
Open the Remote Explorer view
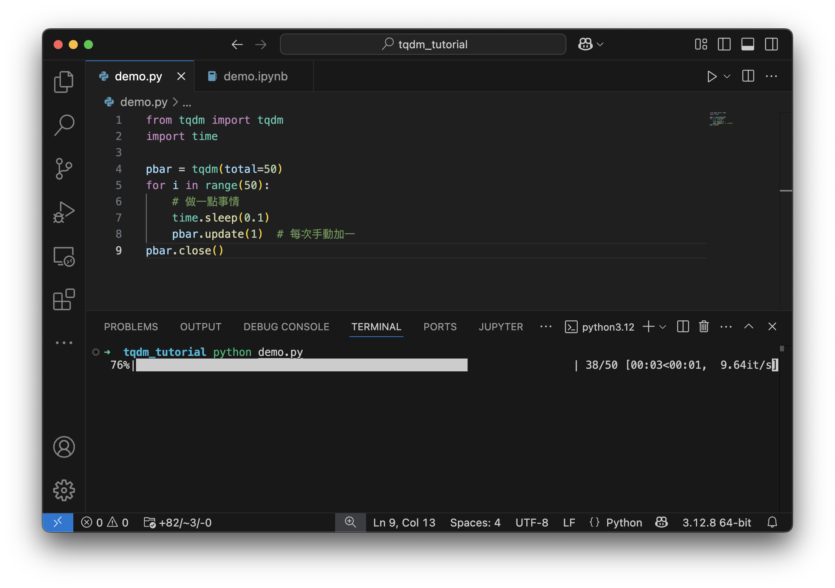tap(64, 257)
